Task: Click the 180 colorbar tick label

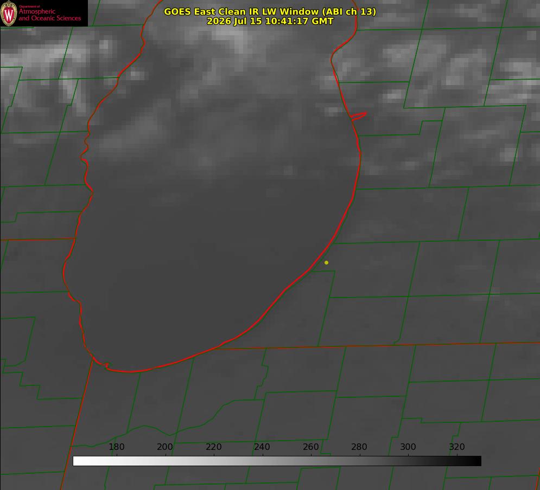Action: (x=116, y=447)
